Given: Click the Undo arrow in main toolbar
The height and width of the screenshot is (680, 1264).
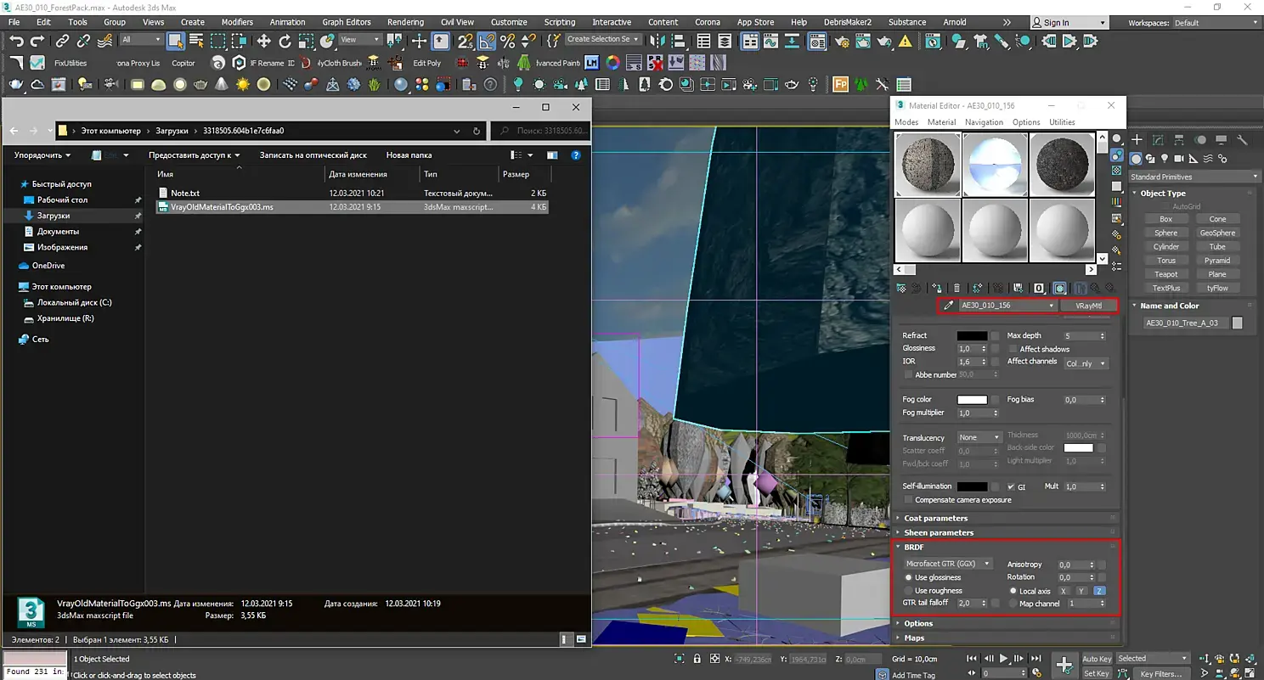Looking at the screenshot, I should 16,41.
